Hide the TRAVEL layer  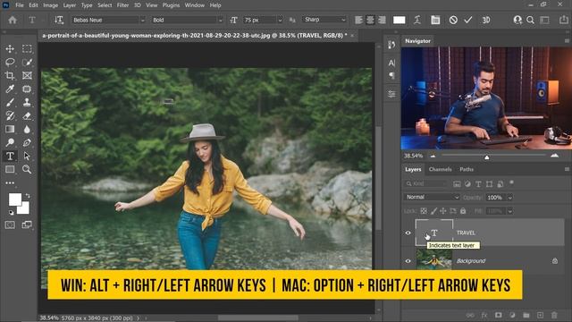(x=408, y=233)
